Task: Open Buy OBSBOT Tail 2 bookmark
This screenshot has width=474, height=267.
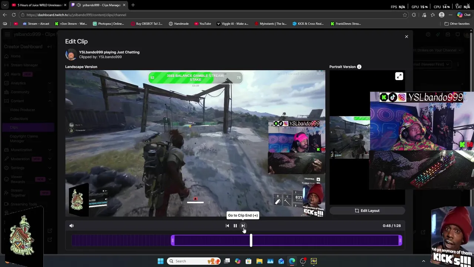Action: pos(147,24)
